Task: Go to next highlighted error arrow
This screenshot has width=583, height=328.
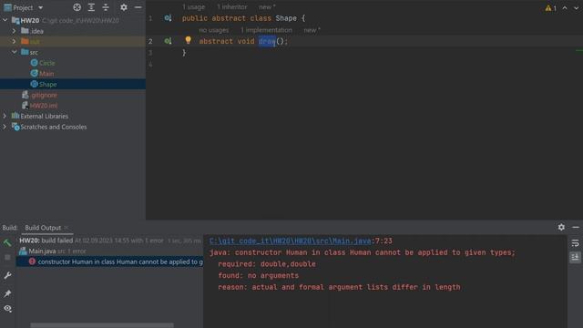Action: [576, 8]
